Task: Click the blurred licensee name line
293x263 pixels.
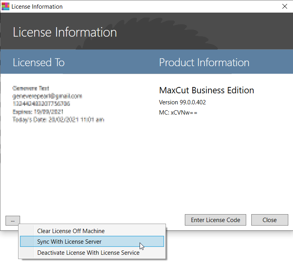Action: pos(31,88)
